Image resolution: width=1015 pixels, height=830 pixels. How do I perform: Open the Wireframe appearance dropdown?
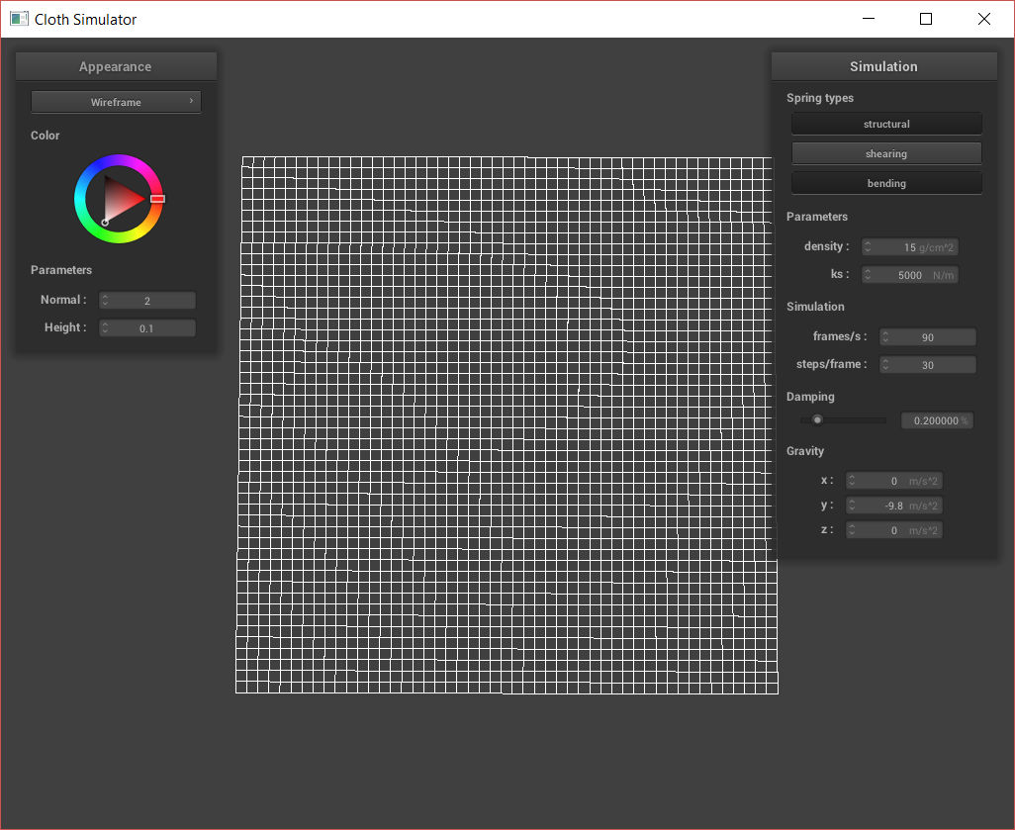(116, 102)
